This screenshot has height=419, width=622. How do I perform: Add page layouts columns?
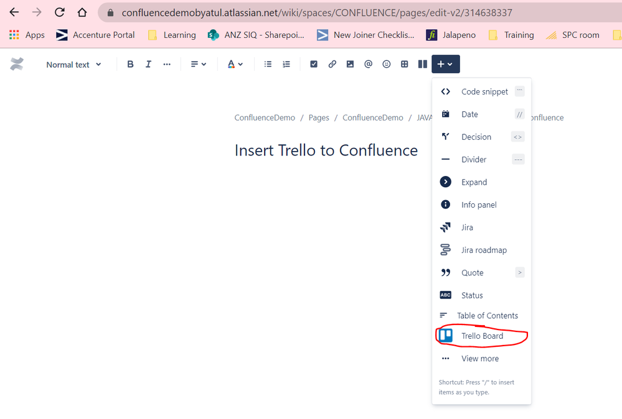(423, 64)
